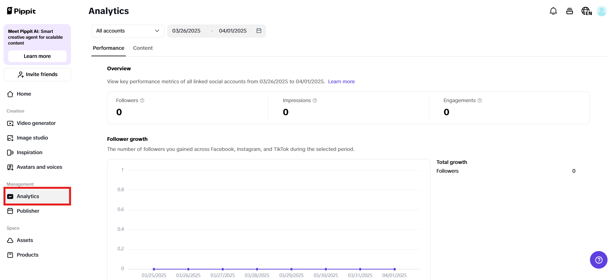615x280 pixels.
Task: Switch to the Content tab
Action: click(x=143, y=48)
